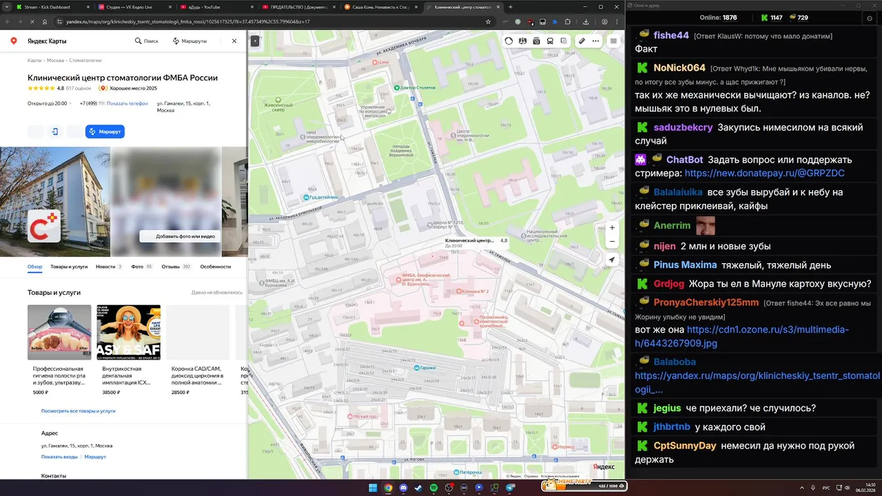Viewport: 882px width, 496px height.
Task: Expand opening hours next to Открыто до 20:00
Action: tap(70, 103)
